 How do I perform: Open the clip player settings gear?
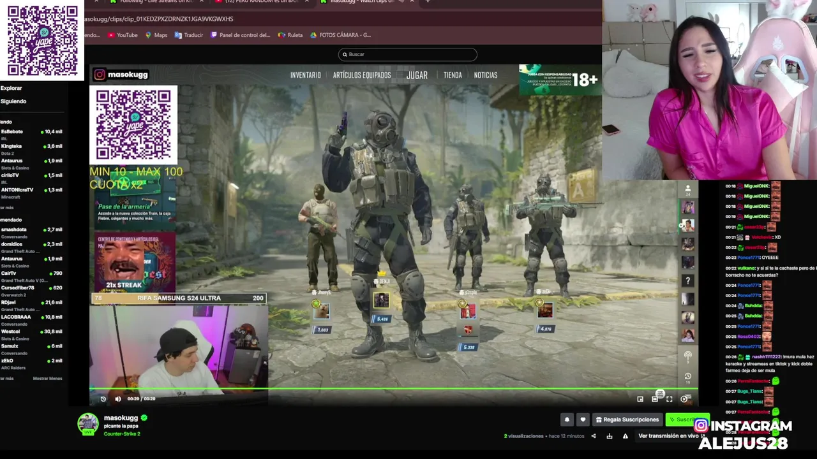point(684,399)
